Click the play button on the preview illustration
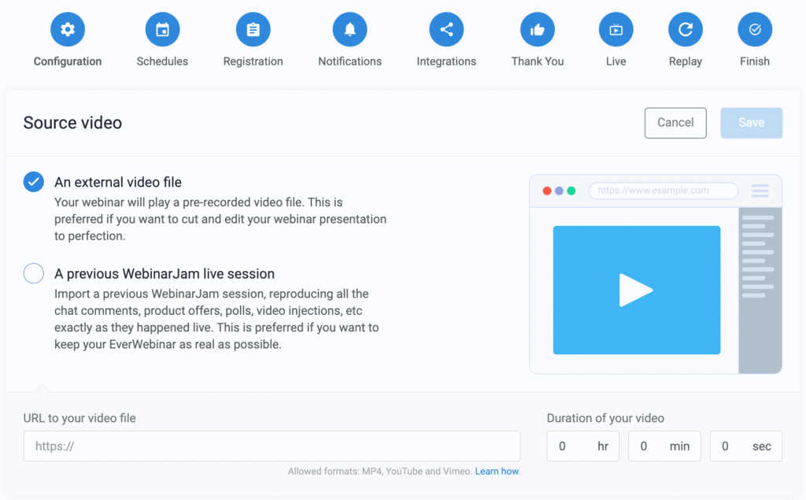Image resolution: width=806 pixels, height=500 pixels. 636,290
